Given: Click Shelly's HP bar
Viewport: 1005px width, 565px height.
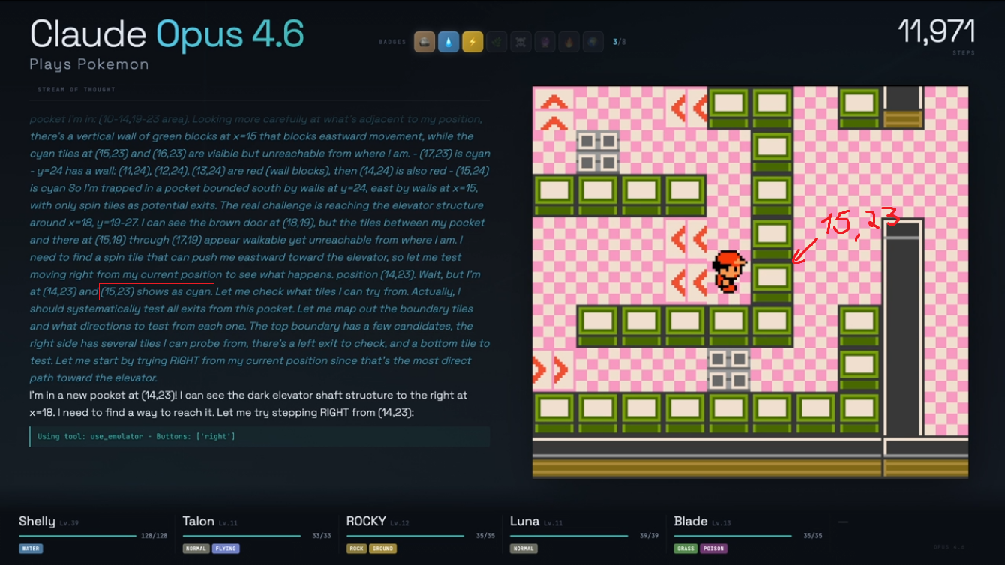Looking at the screenshot, I should [x=77, y=536].
